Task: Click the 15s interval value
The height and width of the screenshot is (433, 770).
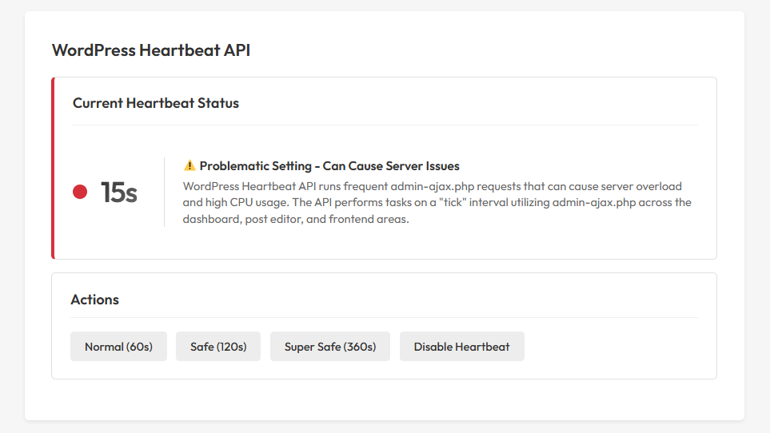Action: (x=119, y=193)
